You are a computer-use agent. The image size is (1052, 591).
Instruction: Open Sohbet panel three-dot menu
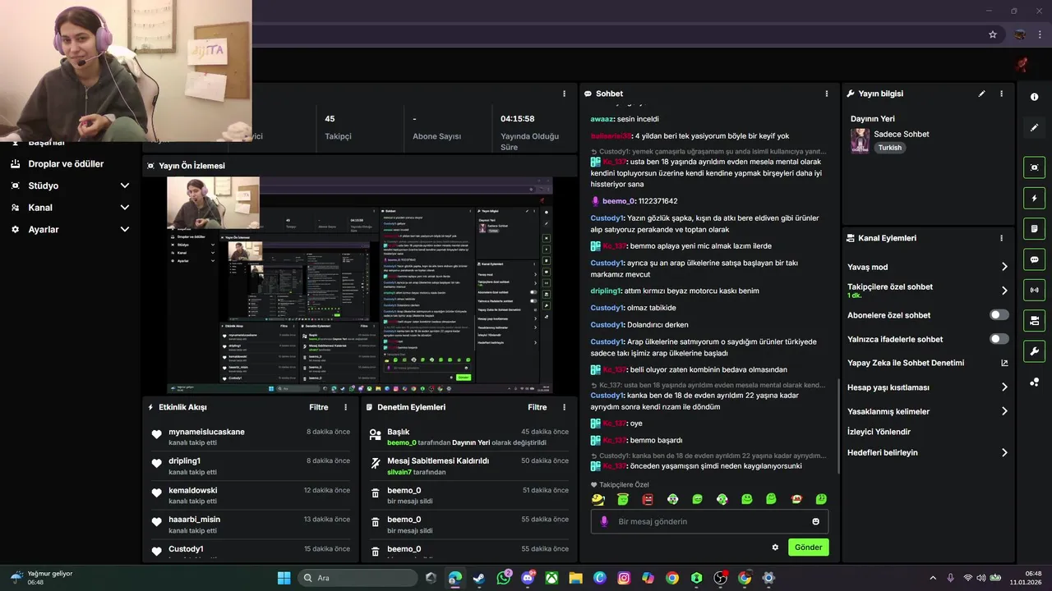(x=827, y=94)
